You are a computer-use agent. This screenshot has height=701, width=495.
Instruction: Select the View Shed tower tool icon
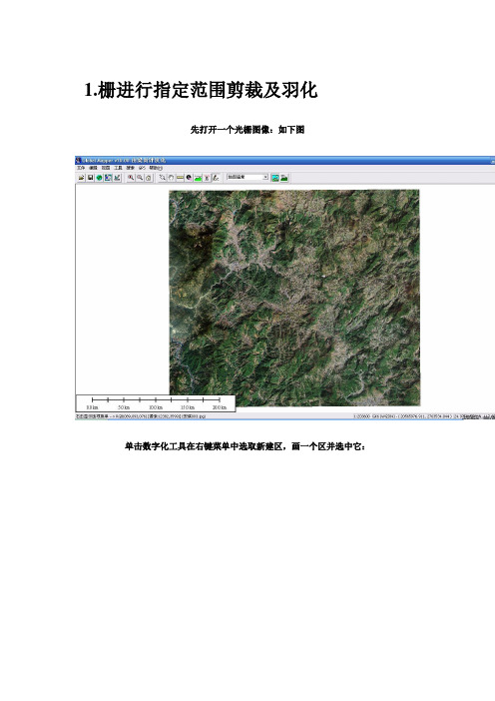(207, 178)
